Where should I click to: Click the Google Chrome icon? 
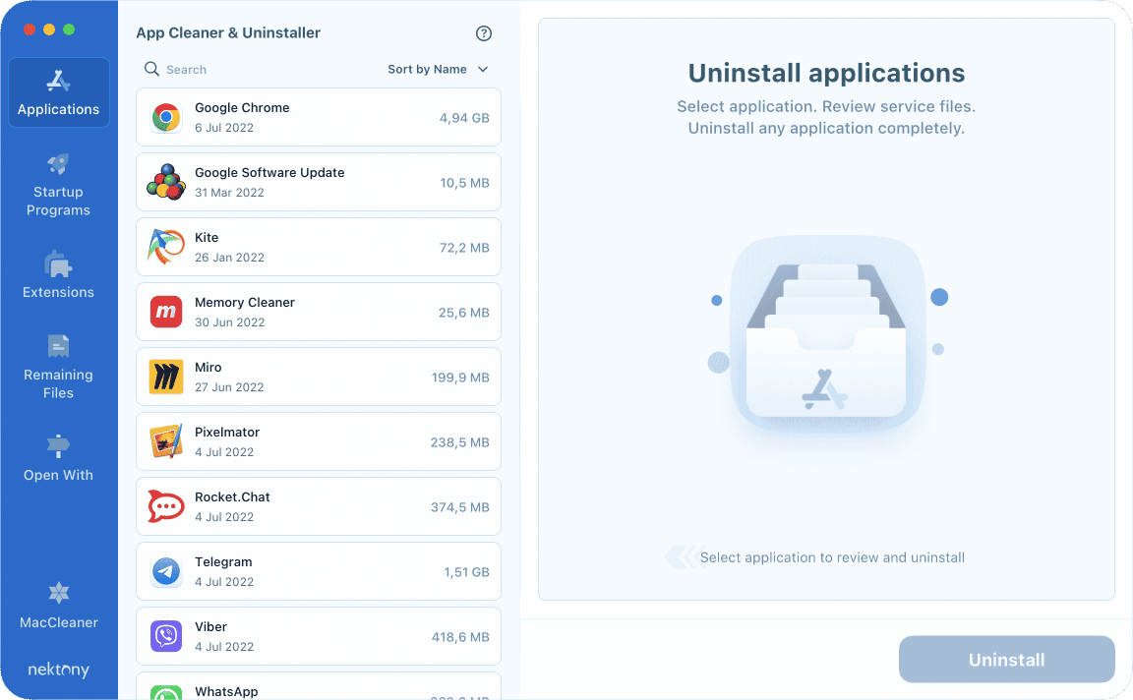coord(166,117)
